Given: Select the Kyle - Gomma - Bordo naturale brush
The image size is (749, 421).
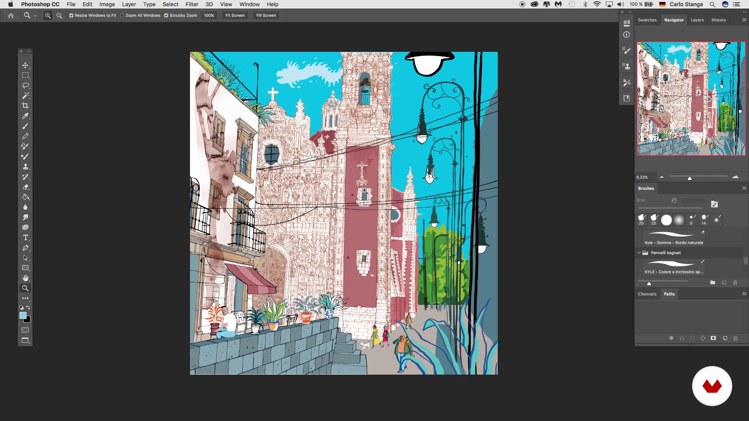Looking at the screenshot, I should point(674,237).
